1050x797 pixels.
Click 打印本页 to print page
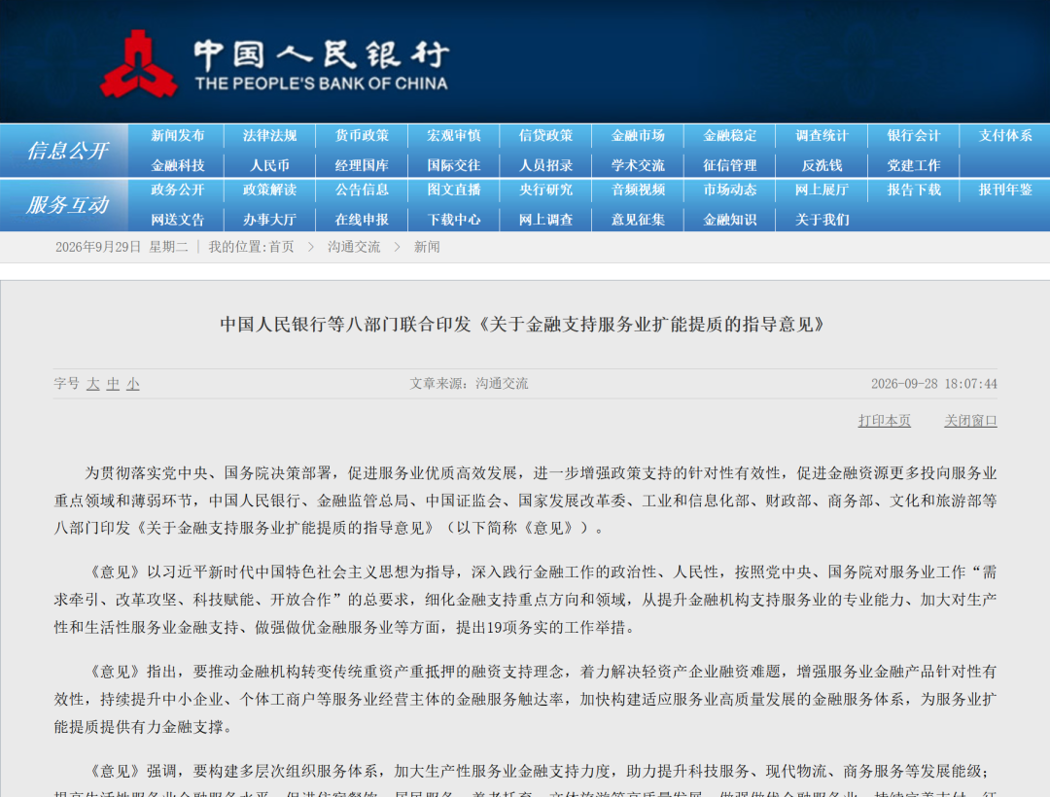click(x=884, y=421)
